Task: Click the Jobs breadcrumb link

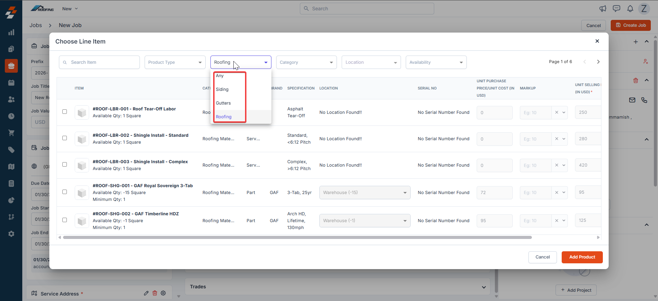Action: point(36,25)
